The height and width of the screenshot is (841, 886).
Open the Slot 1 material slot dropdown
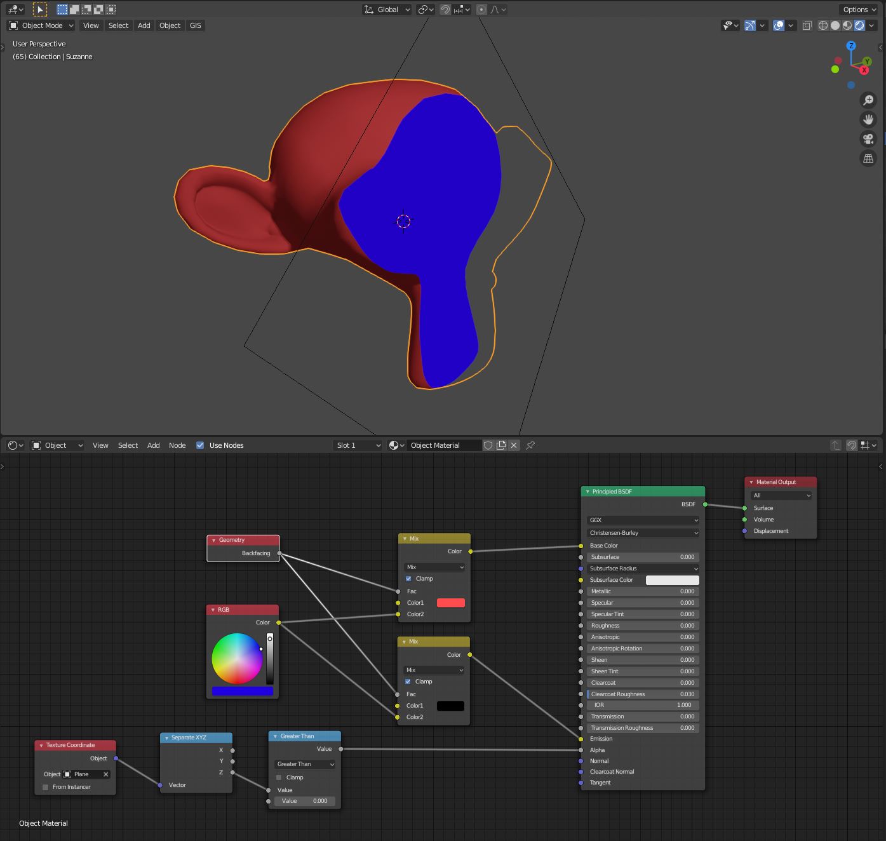357,445
